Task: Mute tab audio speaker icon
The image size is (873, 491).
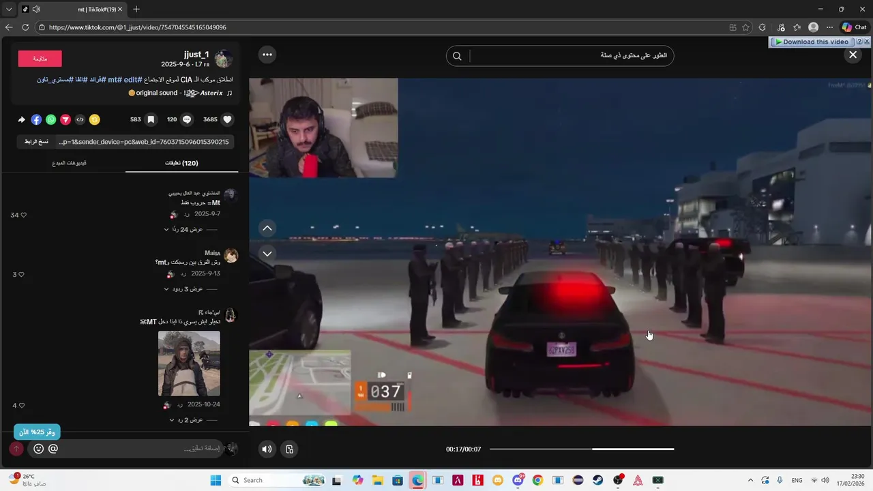Action: point(36,9)
